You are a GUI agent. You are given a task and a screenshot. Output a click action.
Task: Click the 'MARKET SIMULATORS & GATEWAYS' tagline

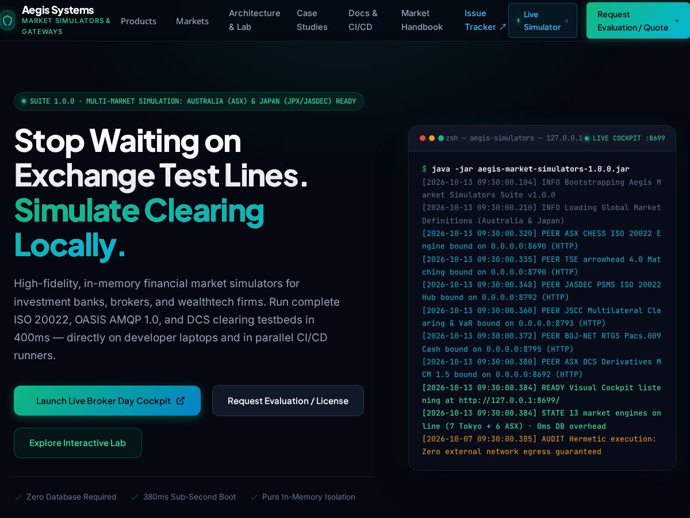(66, 26)
